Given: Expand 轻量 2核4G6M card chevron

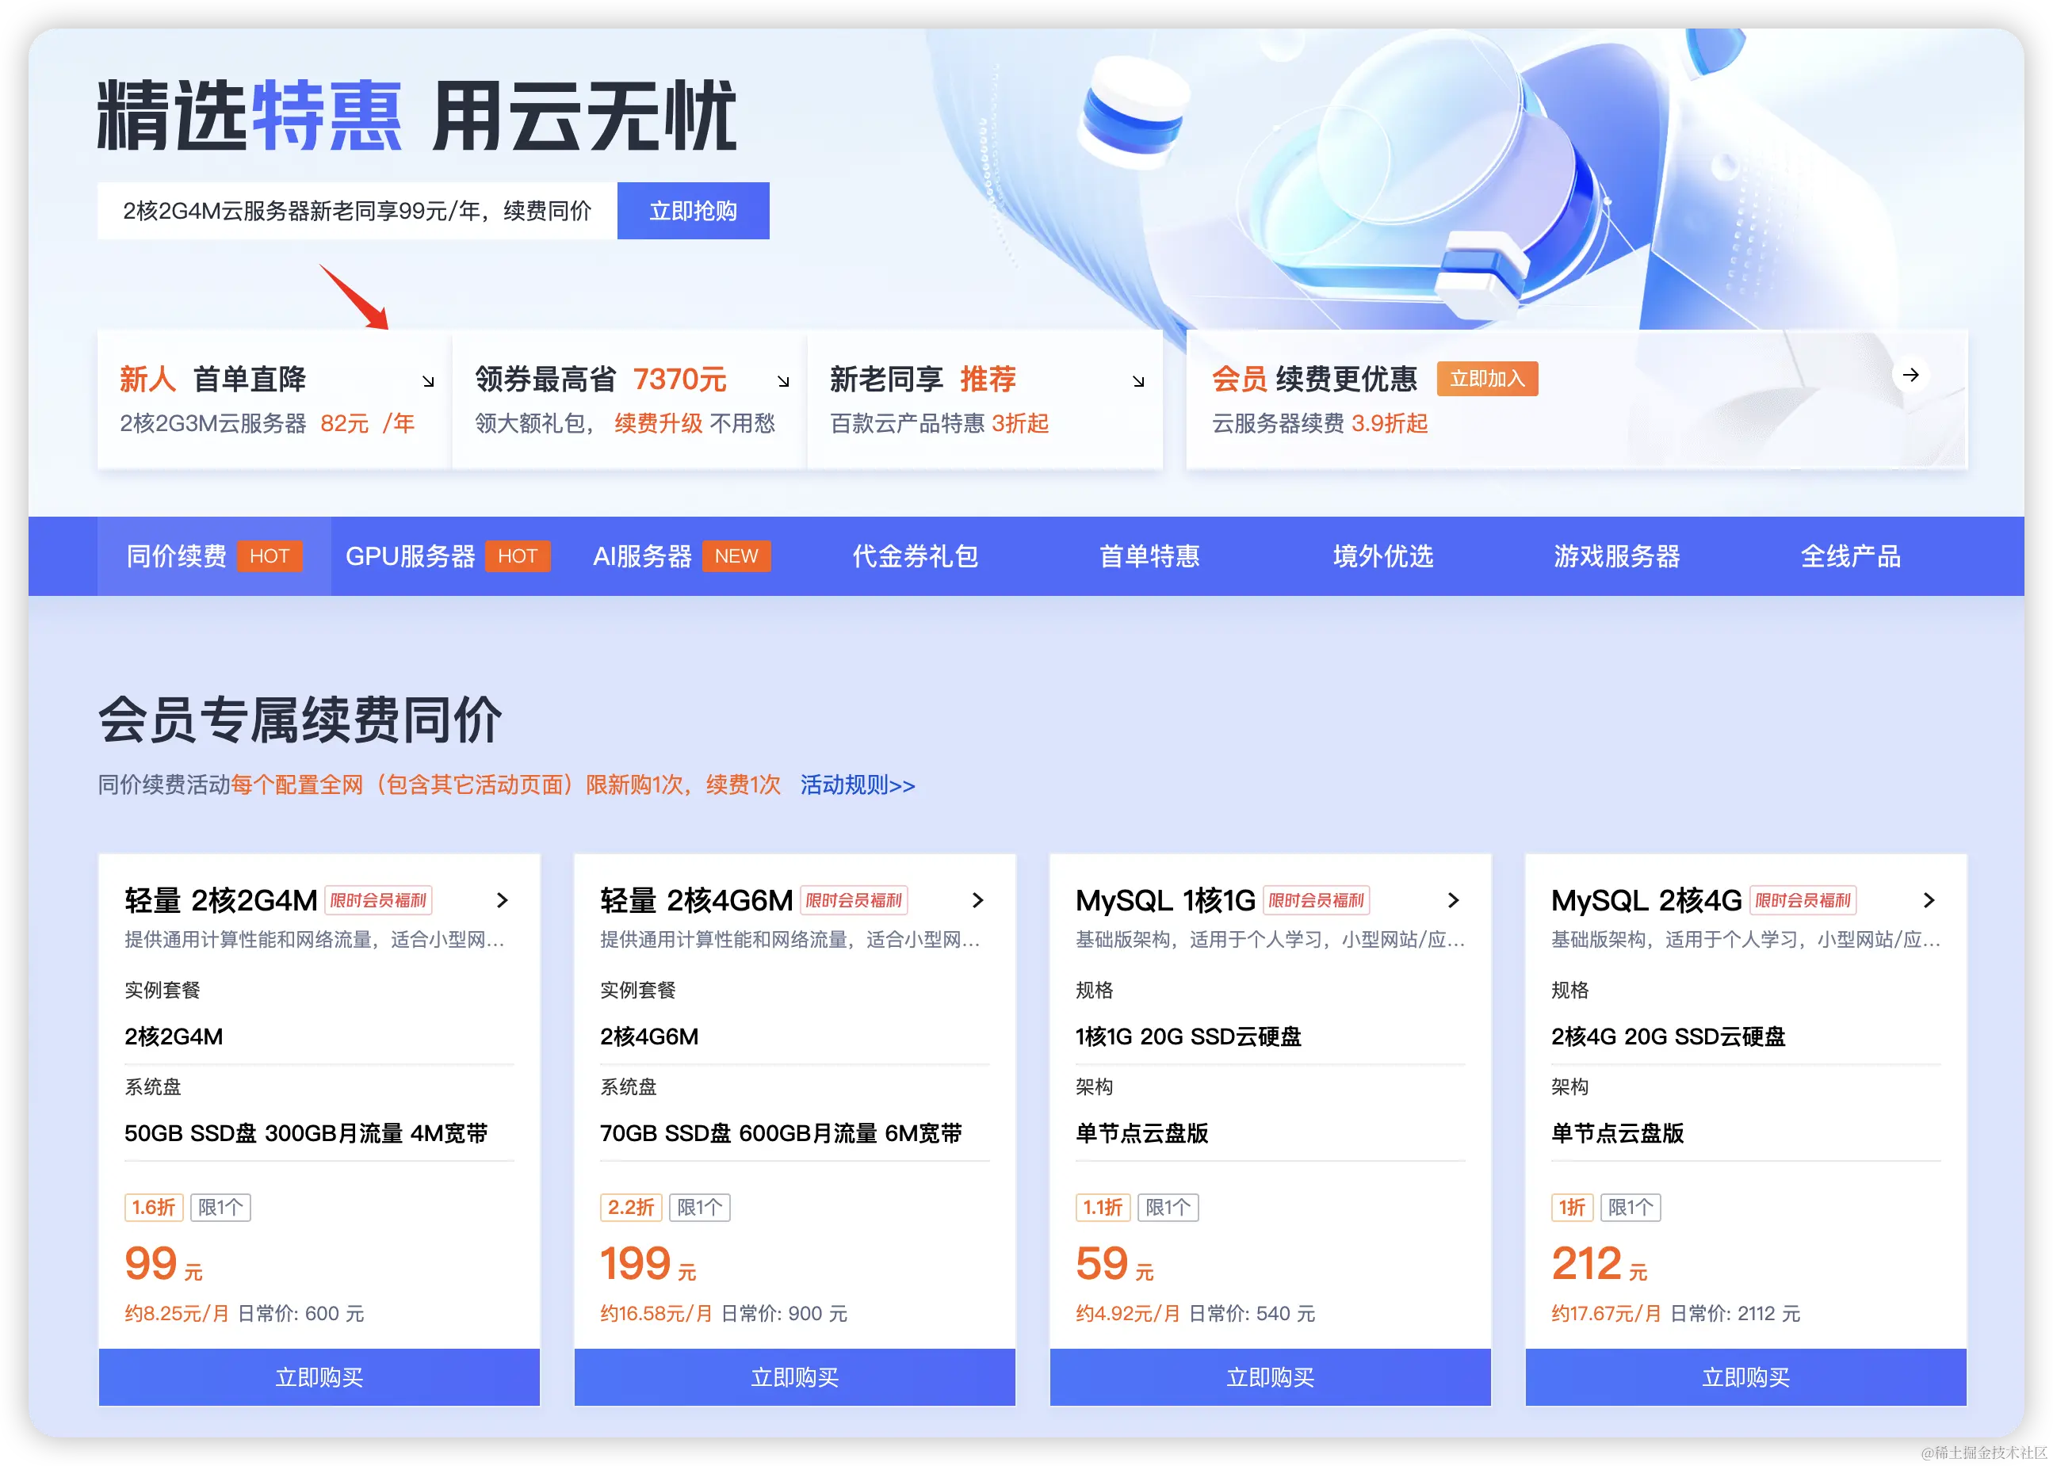Looking at the screenshot, I should tap(977, 900).
